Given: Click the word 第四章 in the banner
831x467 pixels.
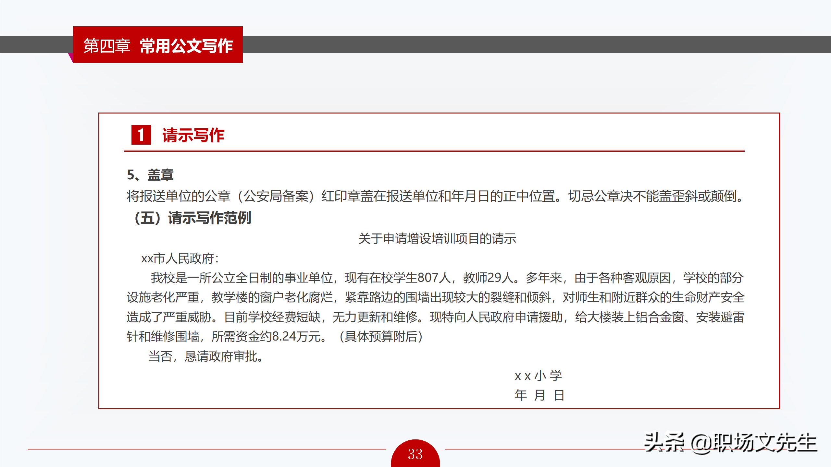Looking at the screenshot, I should click(107, 46).
